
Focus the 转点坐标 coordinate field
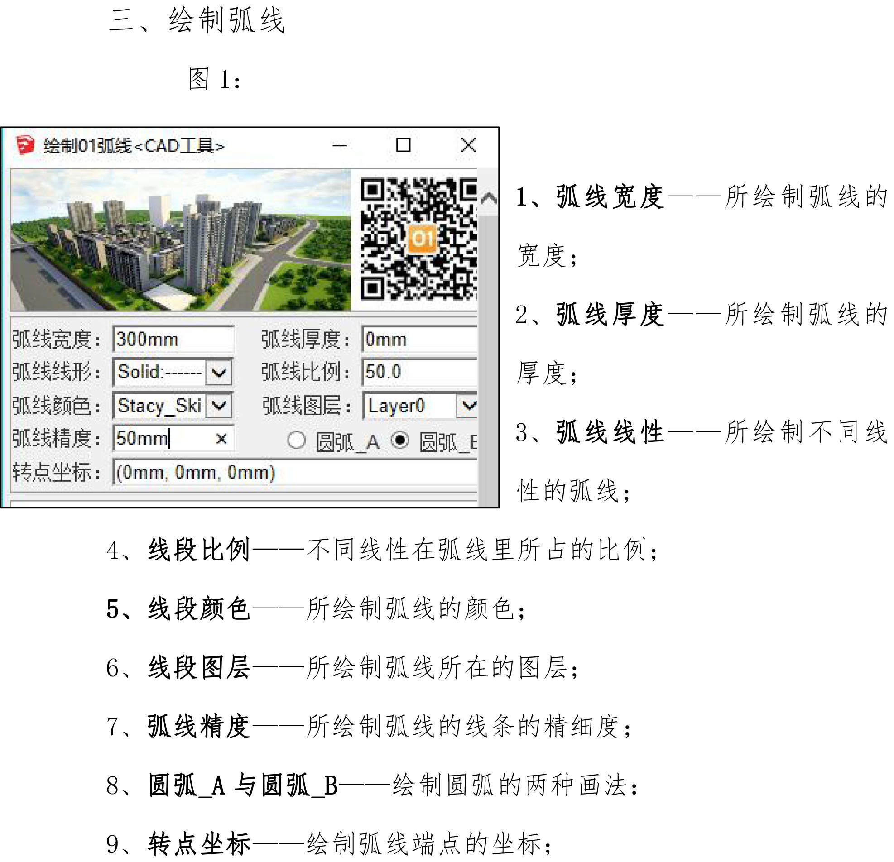click(295, 472)
